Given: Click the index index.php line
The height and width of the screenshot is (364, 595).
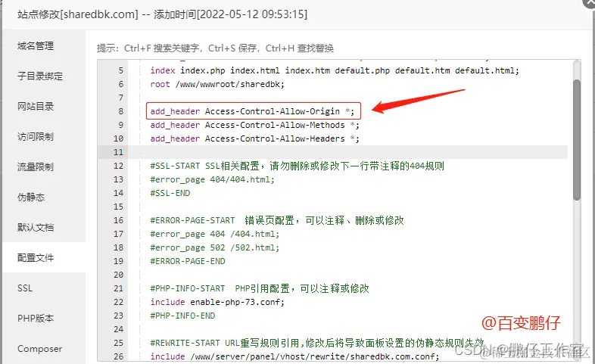Looking at the screenshot, I should click(x=335, y=70).
